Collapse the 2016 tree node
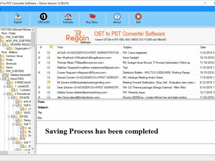215x161 pixels. tap(9, 139)
